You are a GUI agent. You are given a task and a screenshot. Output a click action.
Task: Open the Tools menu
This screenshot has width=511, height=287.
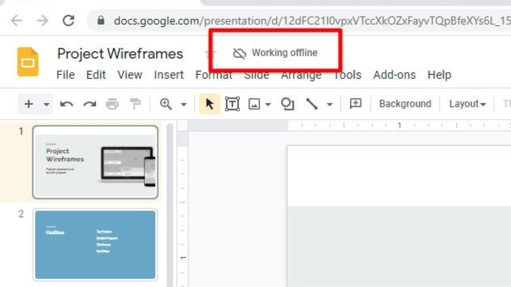coord(347,75)
